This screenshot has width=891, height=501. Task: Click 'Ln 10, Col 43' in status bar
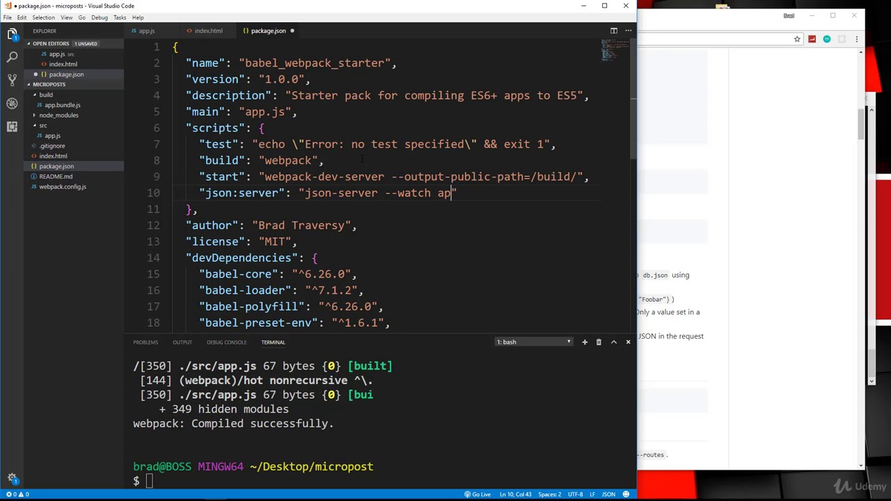pyautogui.click(x=516, y=494)
